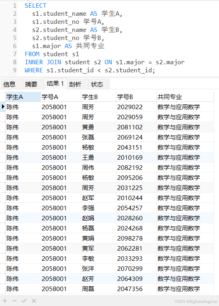Click the 张洋 cell
This screenshot has width=219, height=306.
(x=99, y=268)
